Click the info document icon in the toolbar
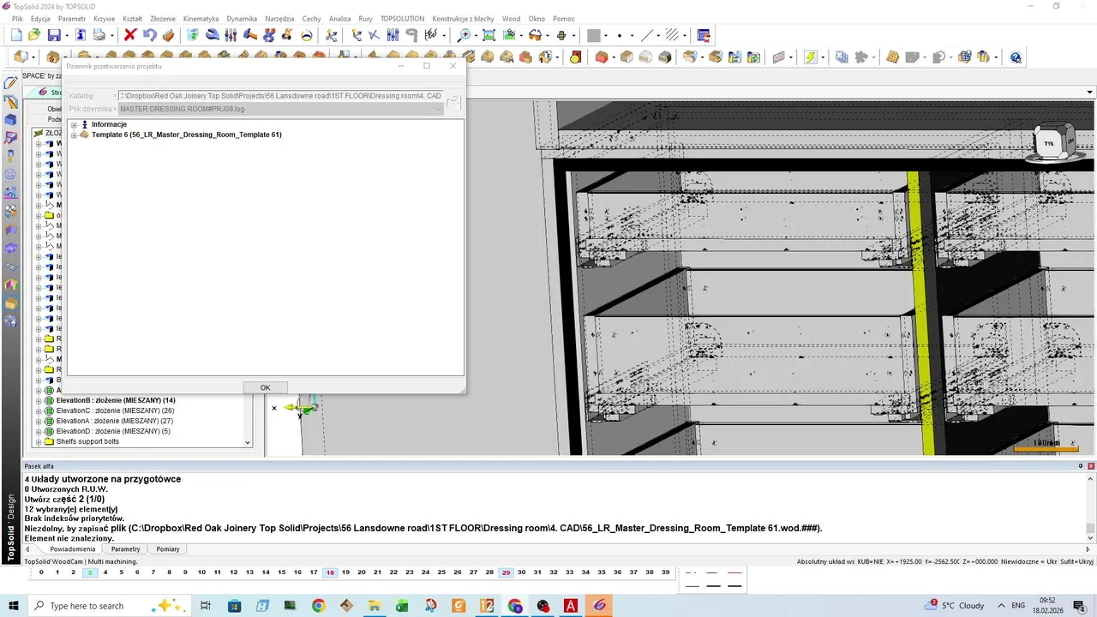Image resolution: width=1097 pixels, height=617 pixels. [x=80, y=35]
